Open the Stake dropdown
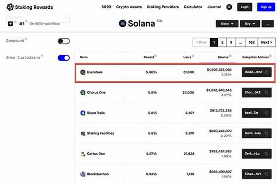This screenshot has width=277, height=185. click(x=227, y=23)
